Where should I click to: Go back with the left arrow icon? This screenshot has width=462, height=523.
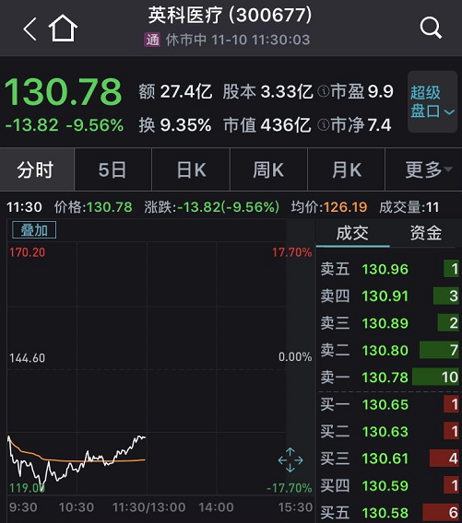[x=30, y=29]
